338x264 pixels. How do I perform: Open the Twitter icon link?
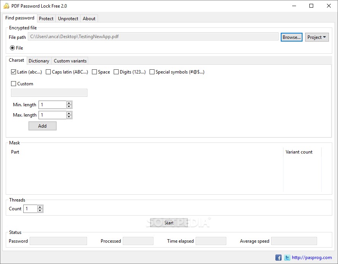pyautogui.click(x=287, y=258)
